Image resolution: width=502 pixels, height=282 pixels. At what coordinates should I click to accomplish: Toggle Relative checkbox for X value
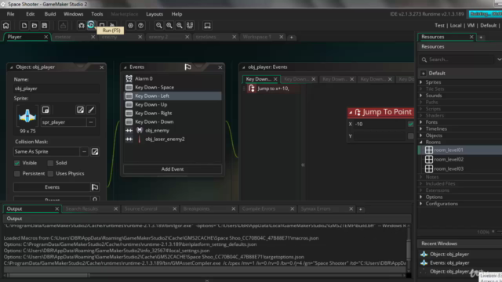(410, 124)
